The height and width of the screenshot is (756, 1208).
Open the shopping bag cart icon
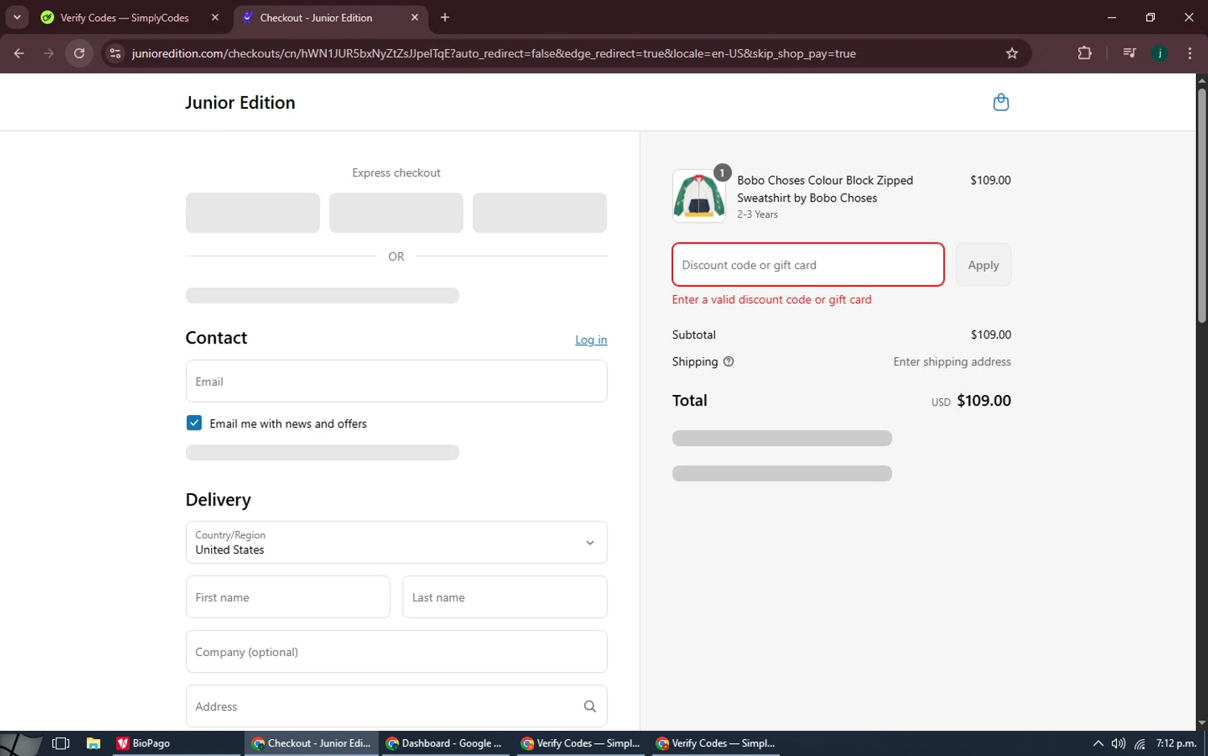1001,102
